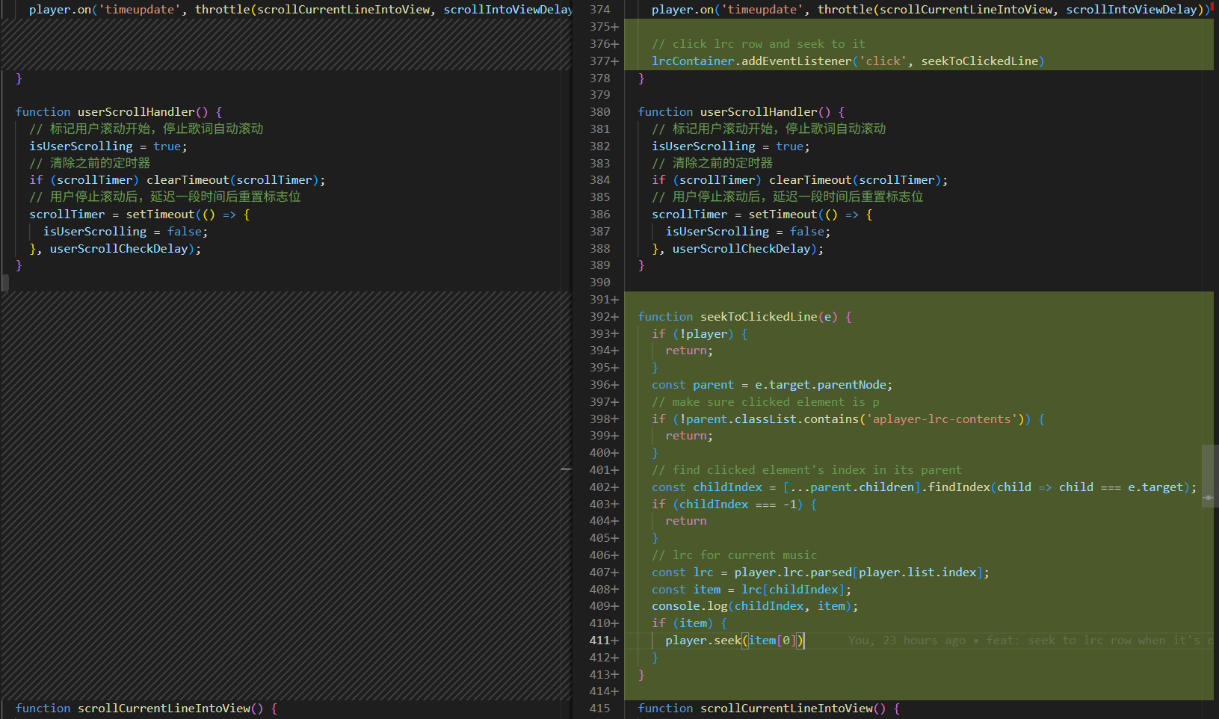The image size is (1219, 719).
Task: Click 'childIndex' declaration on line 402
Action: click(x=727, y=487)
